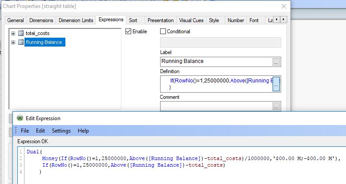Select the Running Balance expression

(x=44, y=42)
